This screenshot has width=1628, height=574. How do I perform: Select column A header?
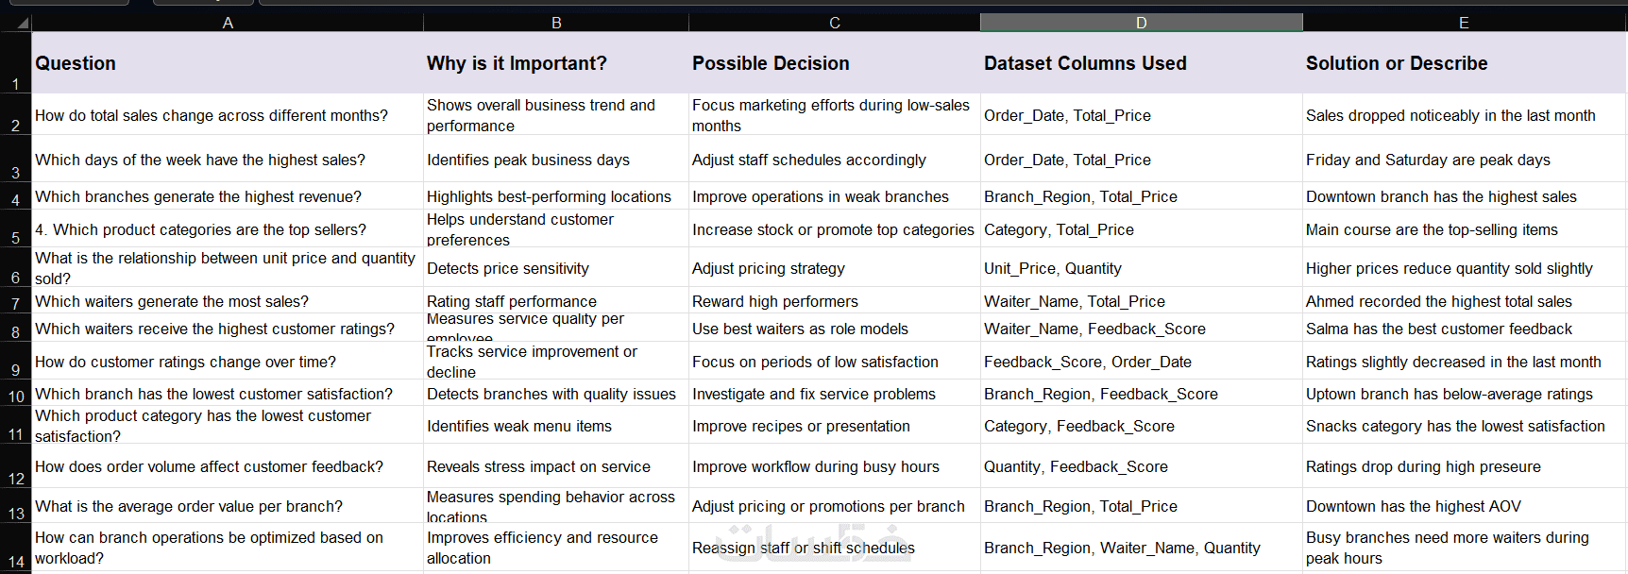(228, 23)
